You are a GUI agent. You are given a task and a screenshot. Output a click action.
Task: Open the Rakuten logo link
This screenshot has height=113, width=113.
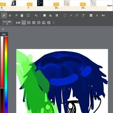pyautogui.click(x=110, y=6)
